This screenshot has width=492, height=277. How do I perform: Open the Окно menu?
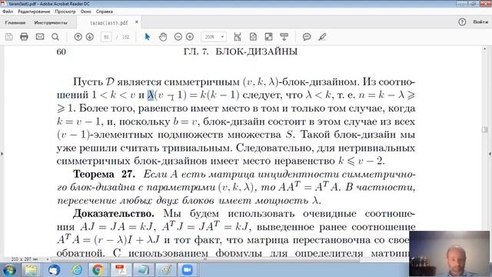pos(85,12)
